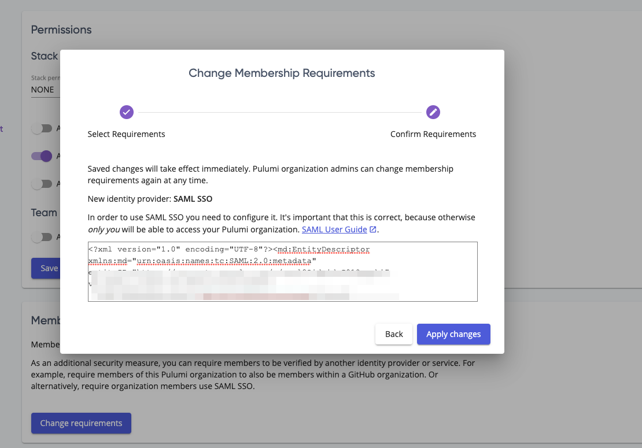Click the 'Change Membership Requirements' dialog title
The width and height of the screenshot is (642, 448).
[282, 73]
